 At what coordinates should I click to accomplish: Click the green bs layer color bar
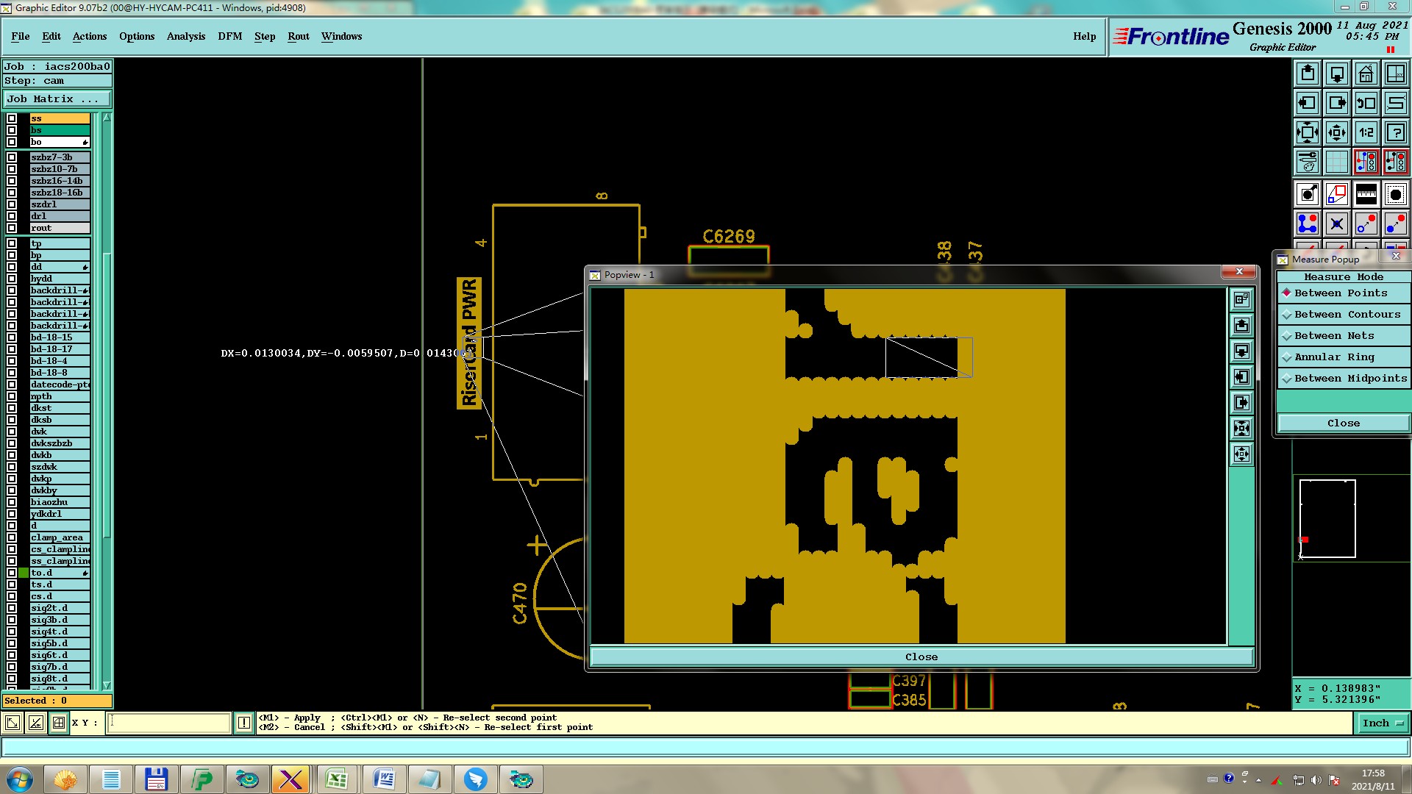[60, 130]
